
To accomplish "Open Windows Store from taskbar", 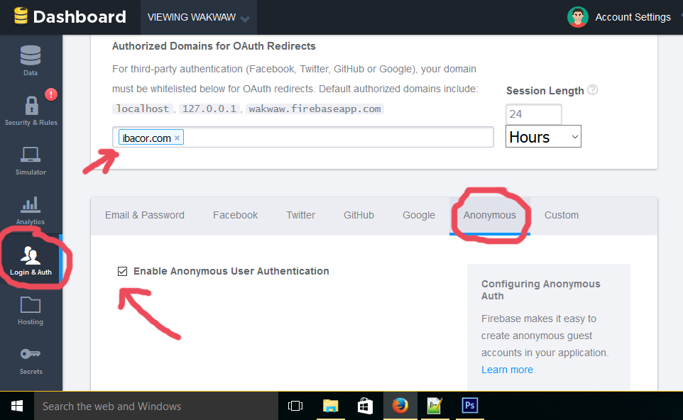I will tap(365, 406).
